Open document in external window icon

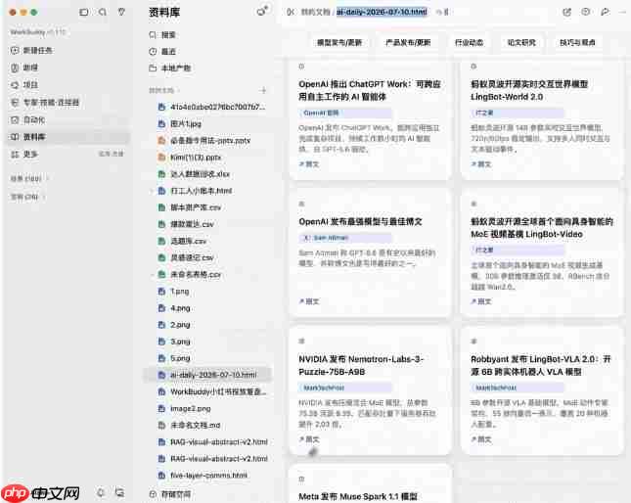tap(566, 12)
